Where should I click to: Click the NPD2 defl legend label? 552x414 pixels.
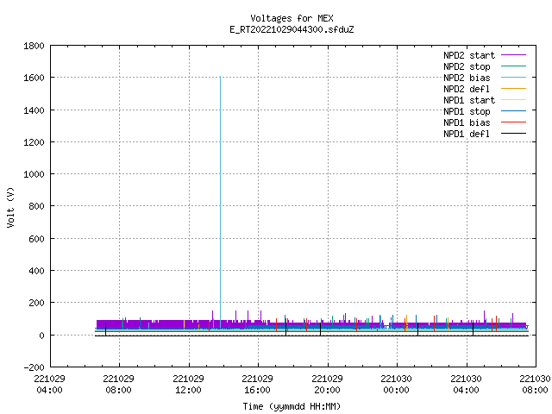click(467, 89)
